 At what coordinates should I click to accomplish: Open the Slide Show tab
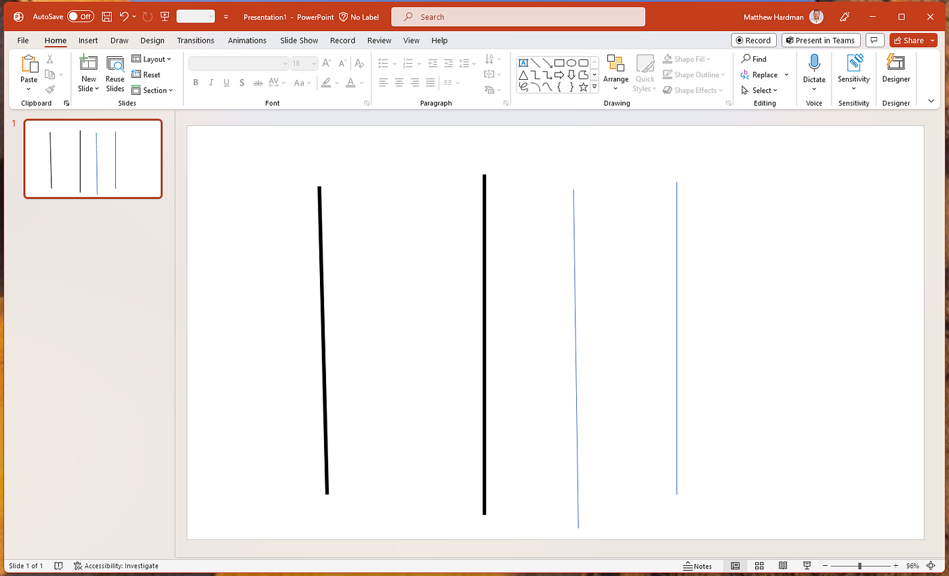(x=298, y=40)
